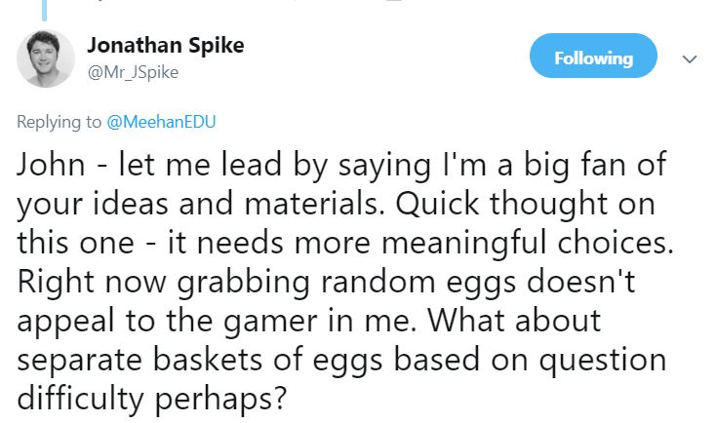Click the words "ideas and materials"
Viewport: 716px width, 423px height.
208,209
